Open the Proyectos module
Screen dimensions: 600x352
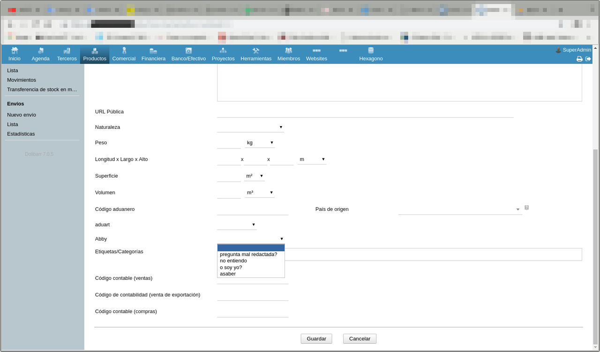(223, 54)
